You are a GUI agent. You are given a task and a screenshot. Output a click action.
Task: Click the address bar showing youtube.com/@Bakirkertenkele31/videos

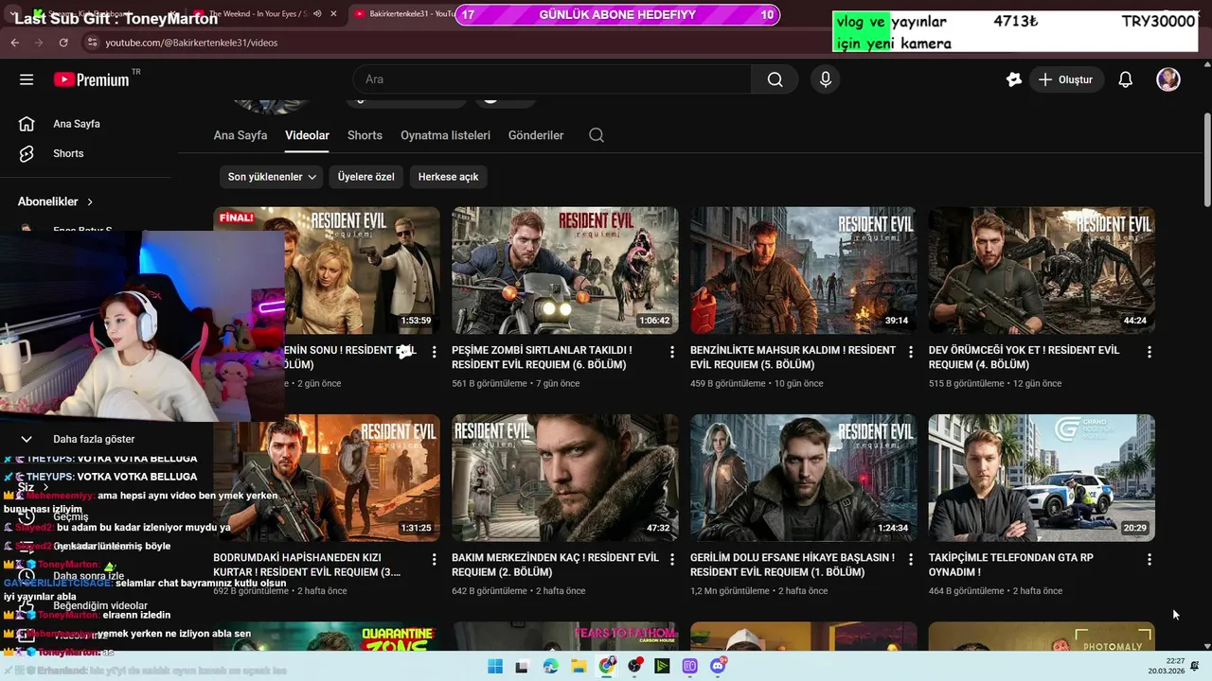(x=191, y=43)
